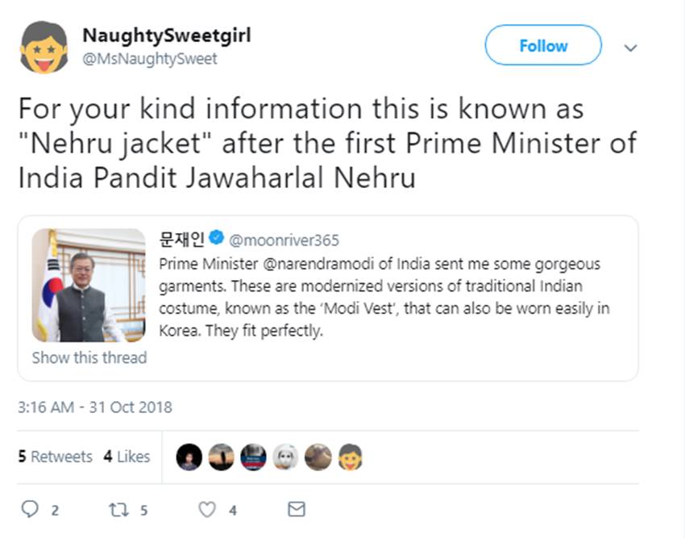Image resolution: width=685 pixels, height=539 pixels.
Task: Click the reply speech bubble icon
Action: tap(29, 509)
